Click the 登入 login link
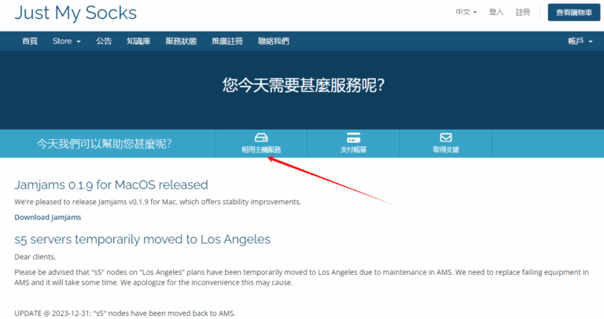Image resolution: width=604 pixels, height=319 pixels. (x=496, y=13)
